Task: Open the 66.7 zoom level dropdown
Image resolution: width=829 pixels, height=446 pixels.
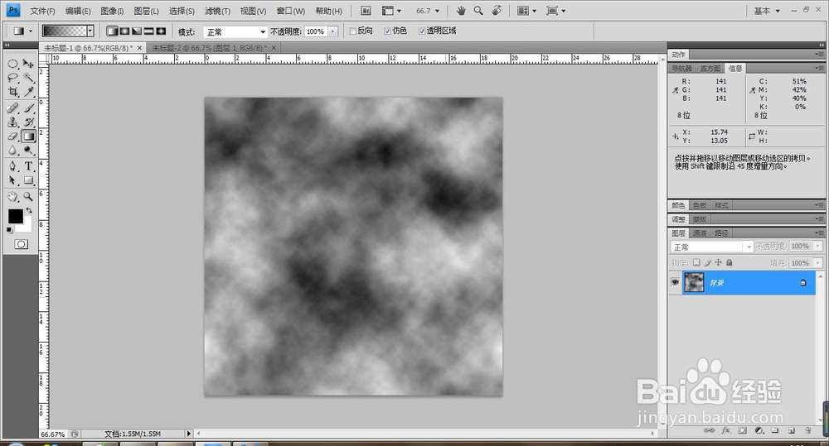Action: click(437, 11)
